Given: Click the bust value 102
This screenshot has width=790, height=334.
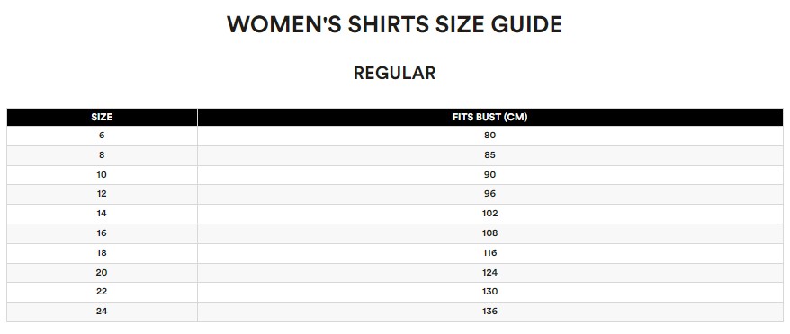Looking at the screenshot, I should [489, 214].
